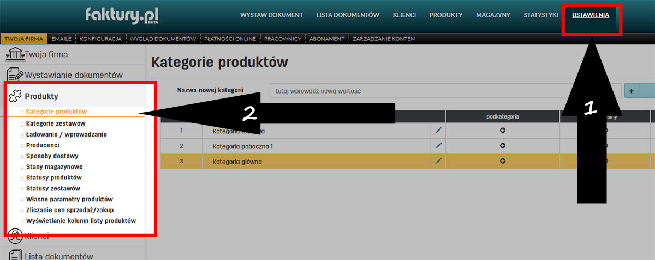
Task: Open LISTA DOKUMENTÓW in top navigation
Action: 348,15
